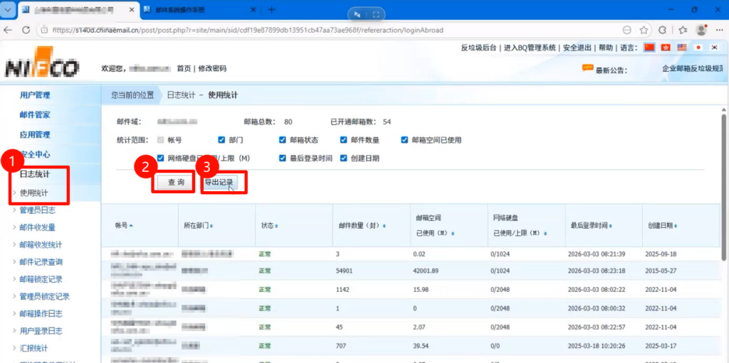The image size is (729, 363).
Task: Switch language with the Hong Kong flag
Action: point(666,48)
